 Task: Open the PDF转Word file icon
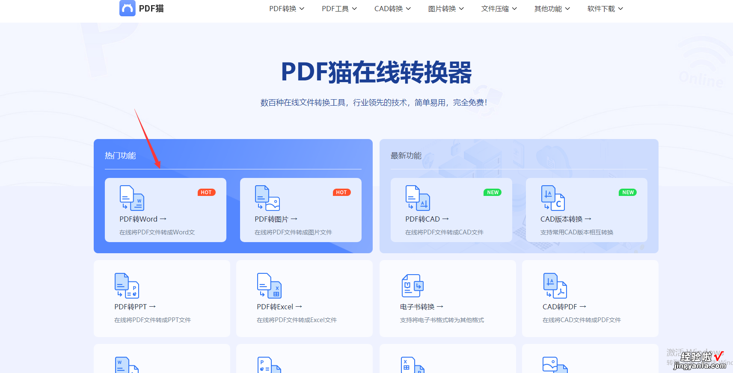pos(132,198)
